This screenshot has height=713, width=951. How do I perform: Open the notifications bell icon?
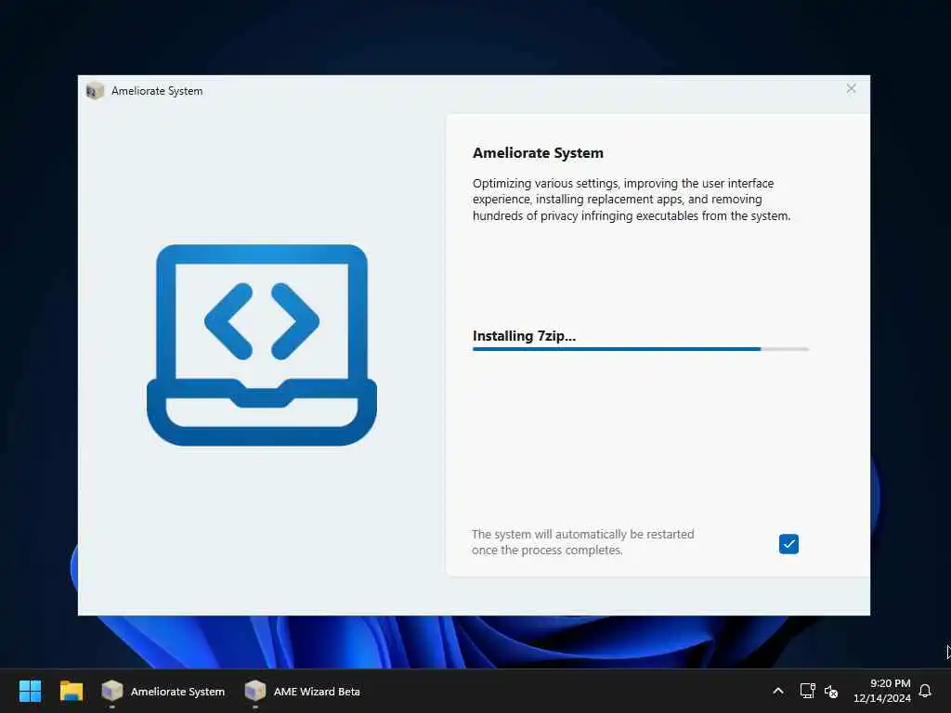click(x=925, y=691)
